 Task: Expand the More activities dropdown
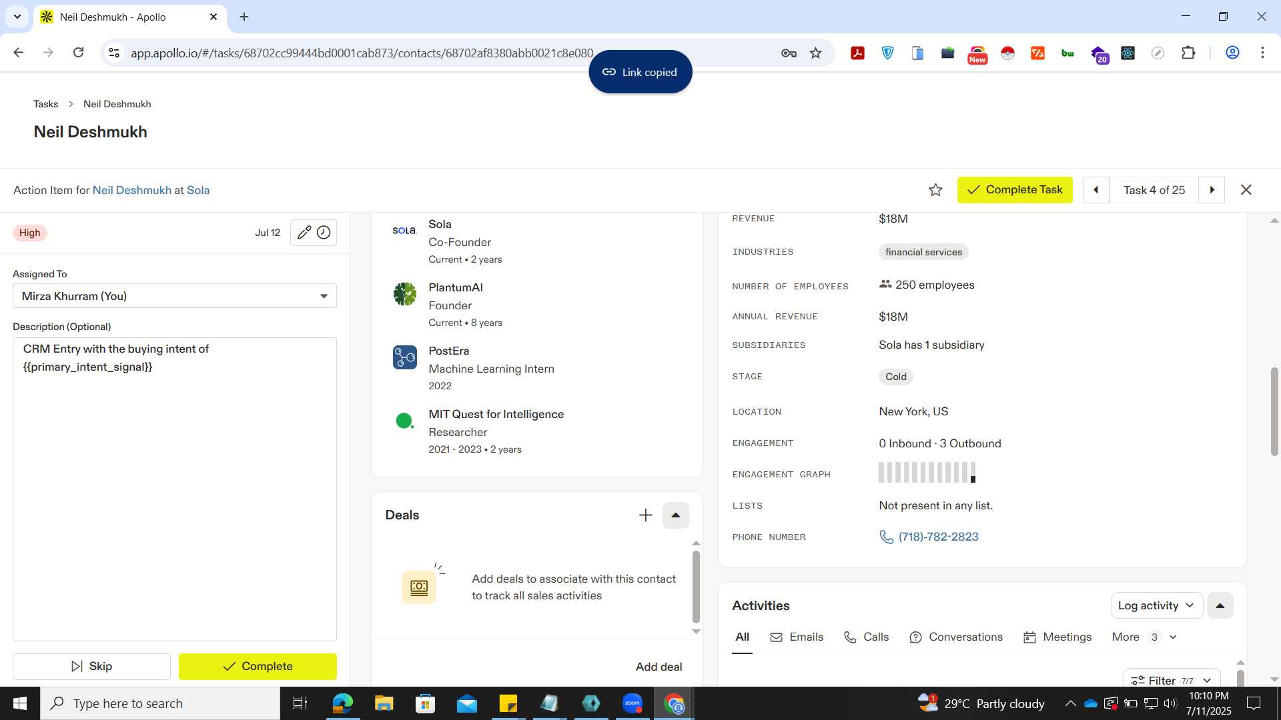tap(1144, 637)
